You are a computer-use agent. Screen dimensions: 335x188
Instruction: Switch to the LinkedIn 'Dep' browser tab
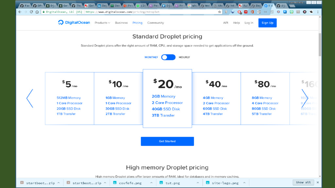[102, 6]
